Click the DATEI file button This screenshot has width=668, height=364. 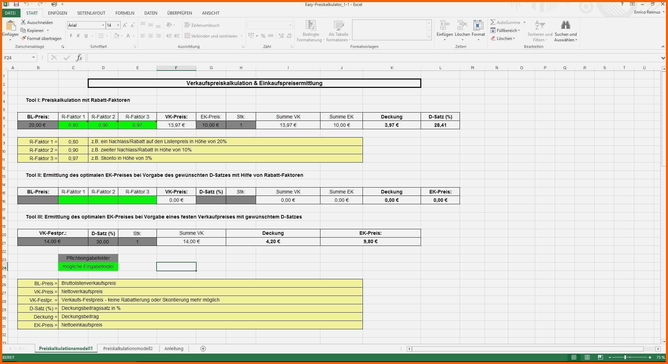(10, 13)
